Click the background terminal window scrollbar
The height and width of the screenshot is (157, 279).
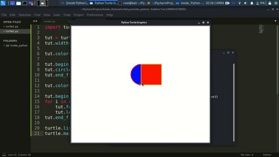coord(234,102)
